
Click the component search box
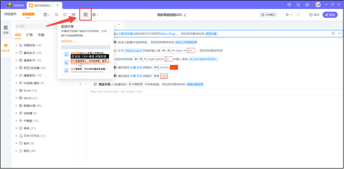click(36, 26)
